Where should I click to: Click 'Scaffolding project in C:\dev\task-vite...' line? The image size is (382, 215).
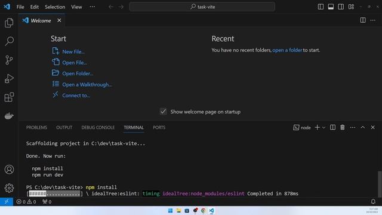click(85, 143)
